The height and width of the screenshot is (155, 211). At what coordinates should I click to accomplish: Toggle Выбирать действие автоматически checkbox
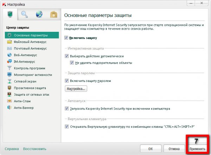66,56
